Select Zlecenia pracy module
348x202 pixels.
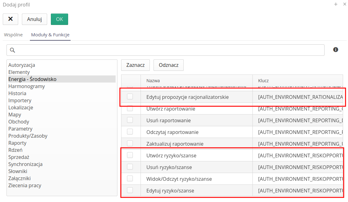click(x=25, y=185)
